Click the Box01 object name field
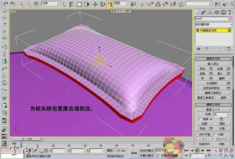This screenshot has height=159, width=235. [211, 19]
